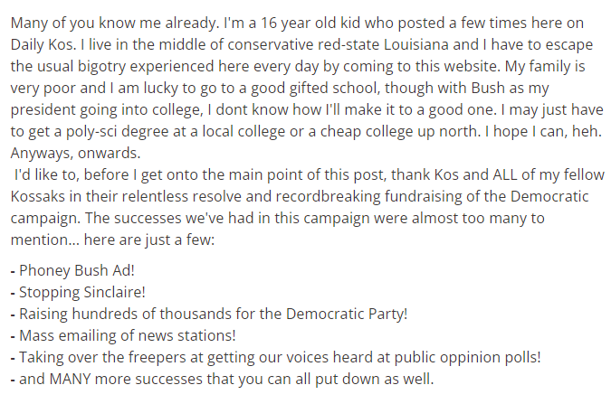Click the "Democratic Party!" text
This screenshot has height=404, width=611.
coord(347,314)
